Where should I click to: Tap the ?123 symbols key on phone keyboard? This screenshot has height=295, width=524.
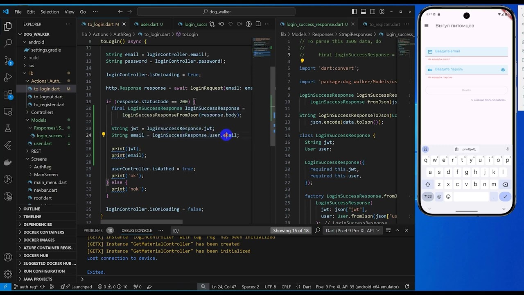pos(428,197)
